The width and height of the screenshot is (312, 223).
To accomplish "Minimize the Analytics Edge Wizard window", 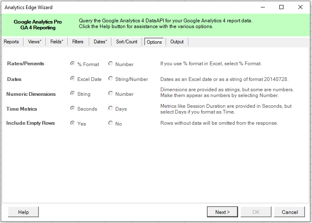I will [263, 7].
